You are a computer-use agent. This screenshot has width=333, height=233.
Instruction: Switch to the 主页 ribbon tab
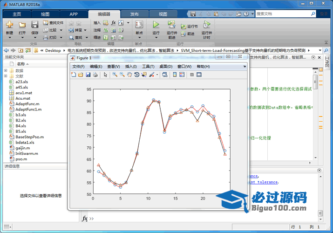17,14
